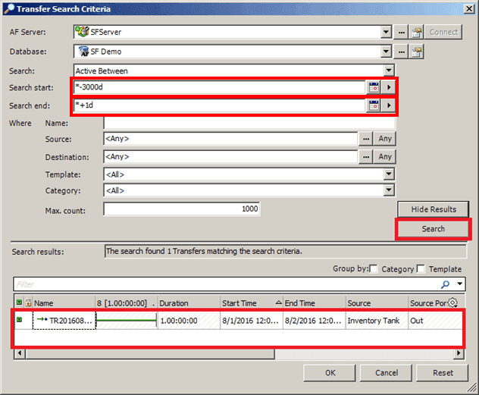Focus the Max. count field

(x=182, y=209)
